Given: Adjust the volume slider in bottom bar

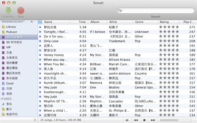Looking at the screenshot, I should click(x=176, y=120).
